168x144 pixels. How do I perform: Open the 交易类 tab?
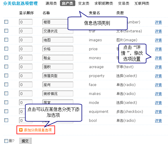(124, 3)
